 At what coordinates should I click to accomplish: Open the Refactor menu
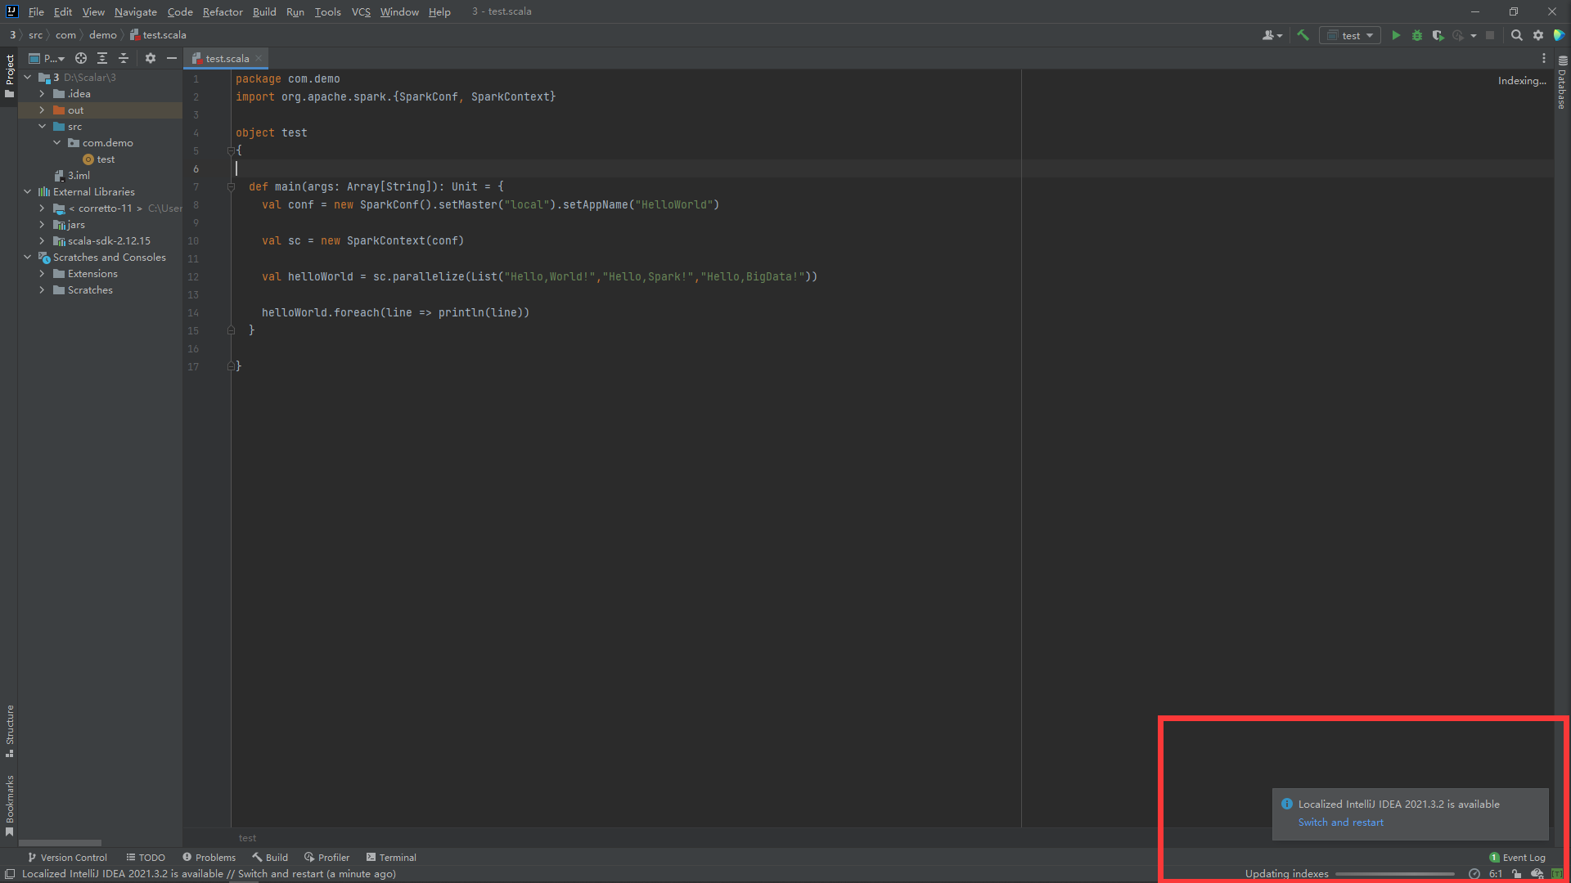coord(223,11)
